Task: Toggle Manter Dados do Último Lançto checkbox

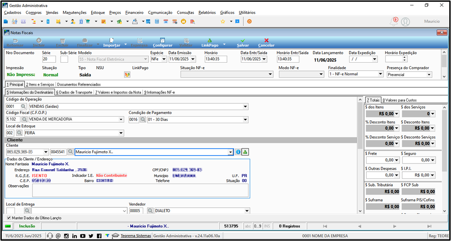Action: click(x=9, y=218)
